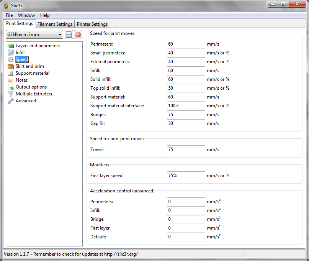Click the Slic3r app icon in the title bar
The image size is (309, 261).
[x=6, y=5]
